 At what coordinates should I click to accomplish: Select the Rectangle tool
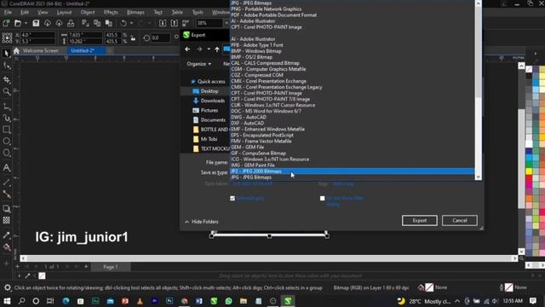(x=6, y=130)
